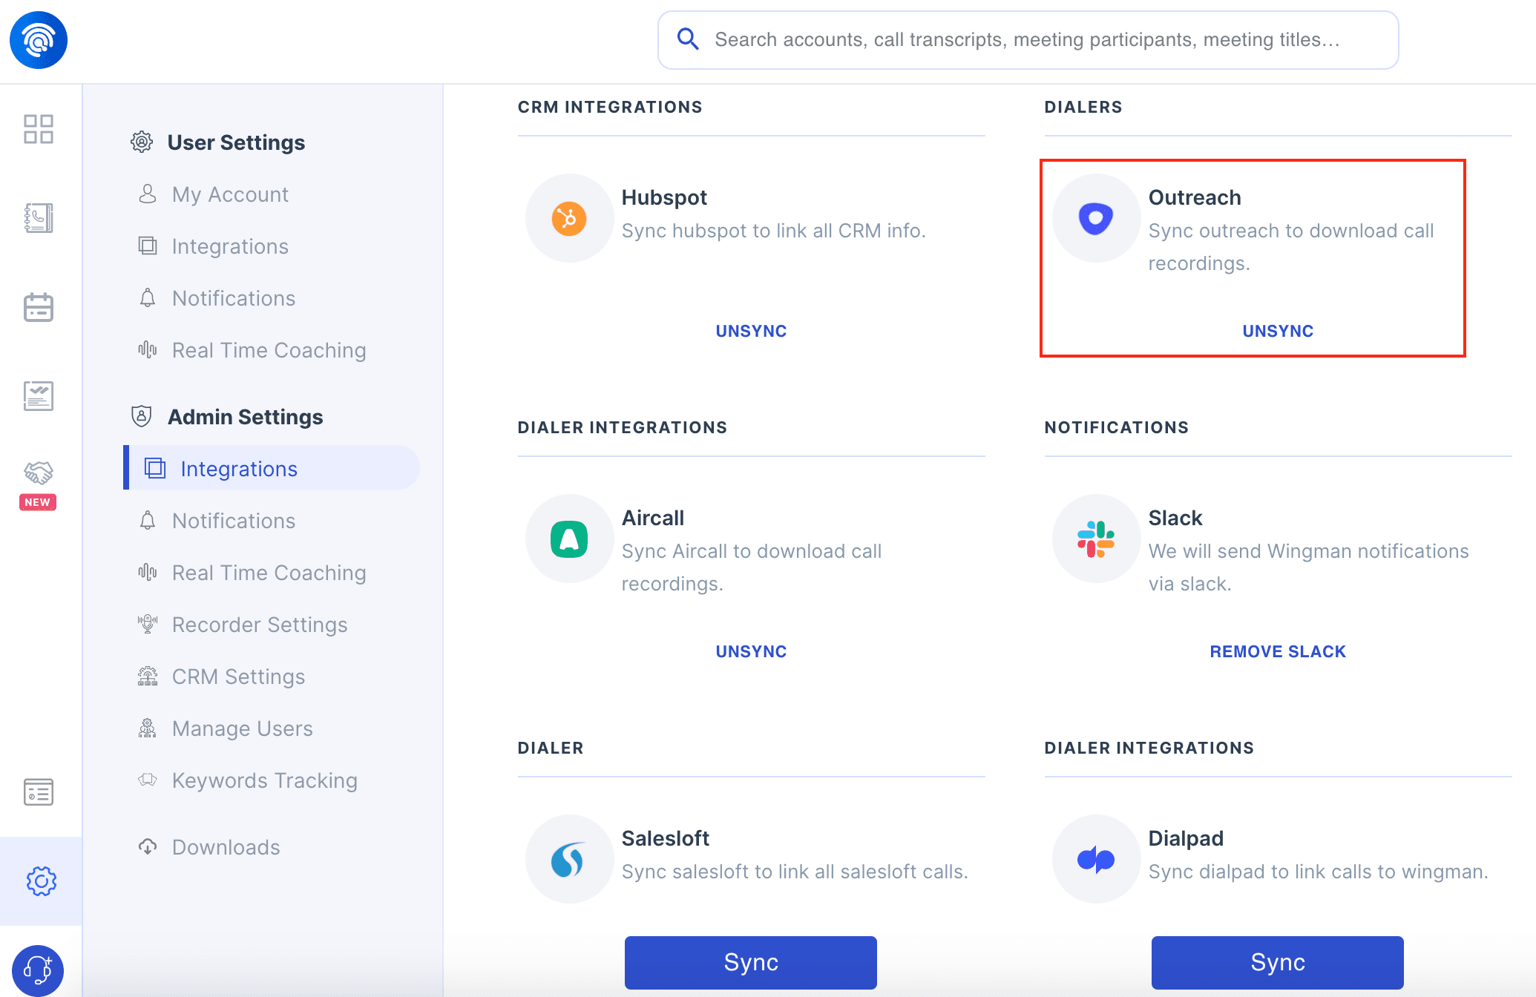Viewport: 1536px width, 997px height.
Task: Open the analytics chart icon in sidebar
Action: click(39, 396)
